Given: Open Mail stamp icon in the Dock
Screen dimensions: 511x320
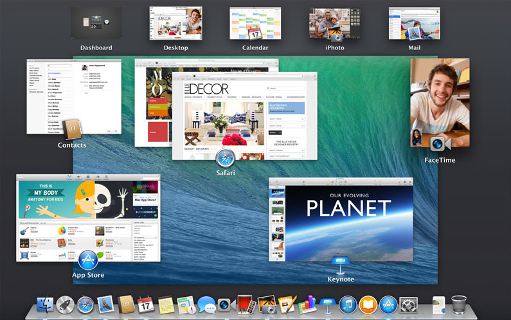Looking at the screenshot, I should click(x=105, y=305).
